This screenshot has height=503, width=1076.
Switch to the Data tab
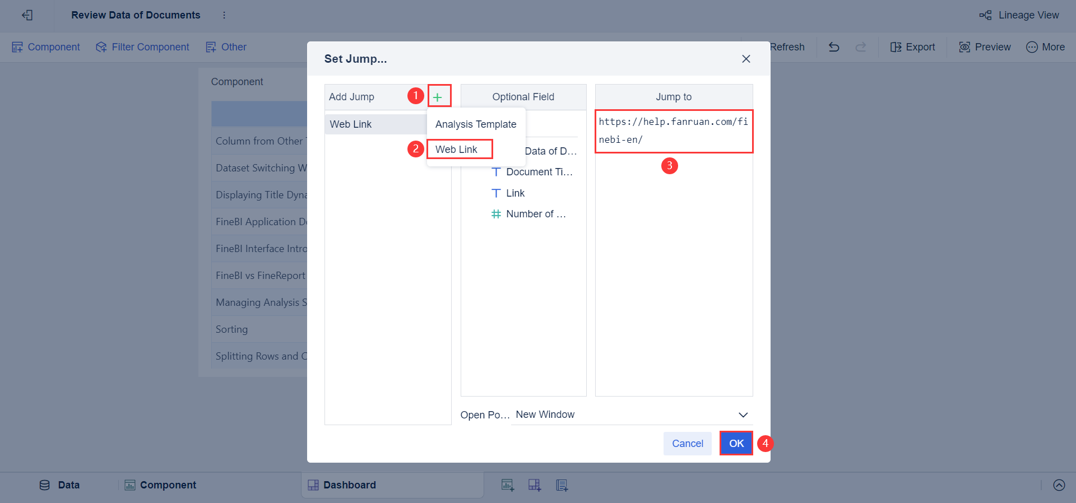tap(59, 485)
